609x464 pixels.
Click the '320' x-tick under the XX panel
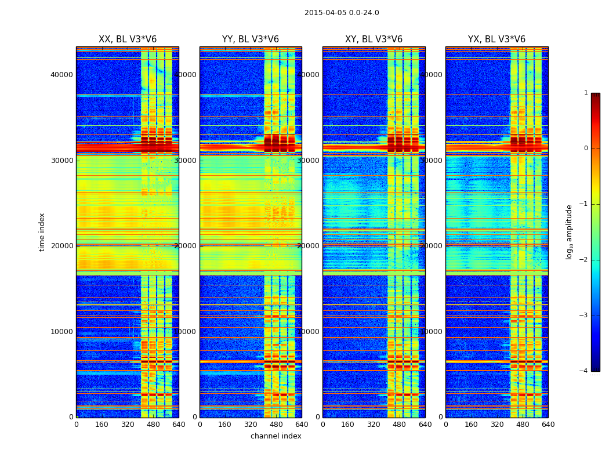128,424
